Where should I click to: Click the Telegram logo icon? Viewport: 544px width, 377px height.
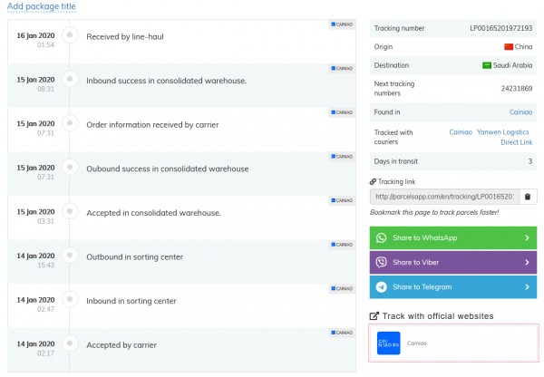[381, 286]
